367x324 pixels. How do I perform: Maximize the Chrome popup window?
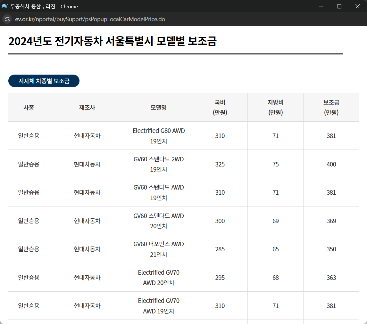coord(339,6)
